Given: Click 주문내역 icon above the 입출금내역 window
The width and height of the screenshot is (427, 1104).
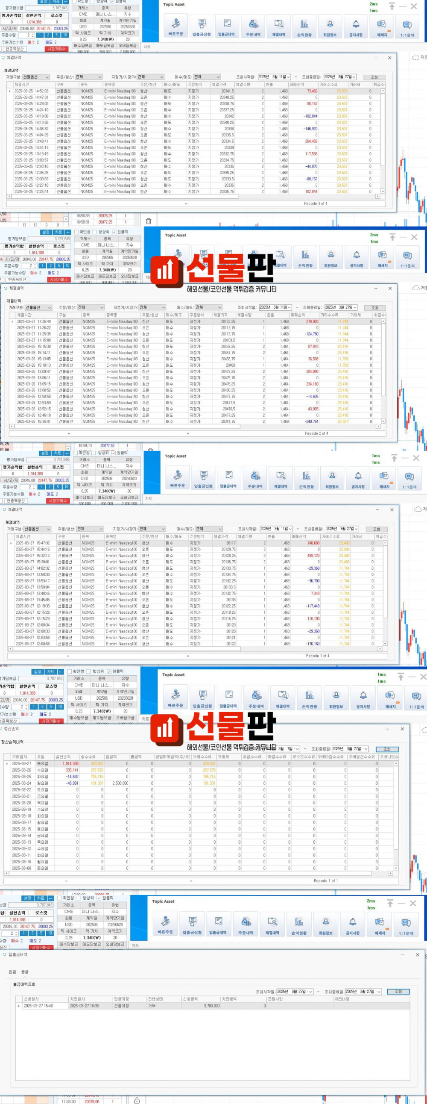Looking at the screenshot, I should [x=246, y=924].
